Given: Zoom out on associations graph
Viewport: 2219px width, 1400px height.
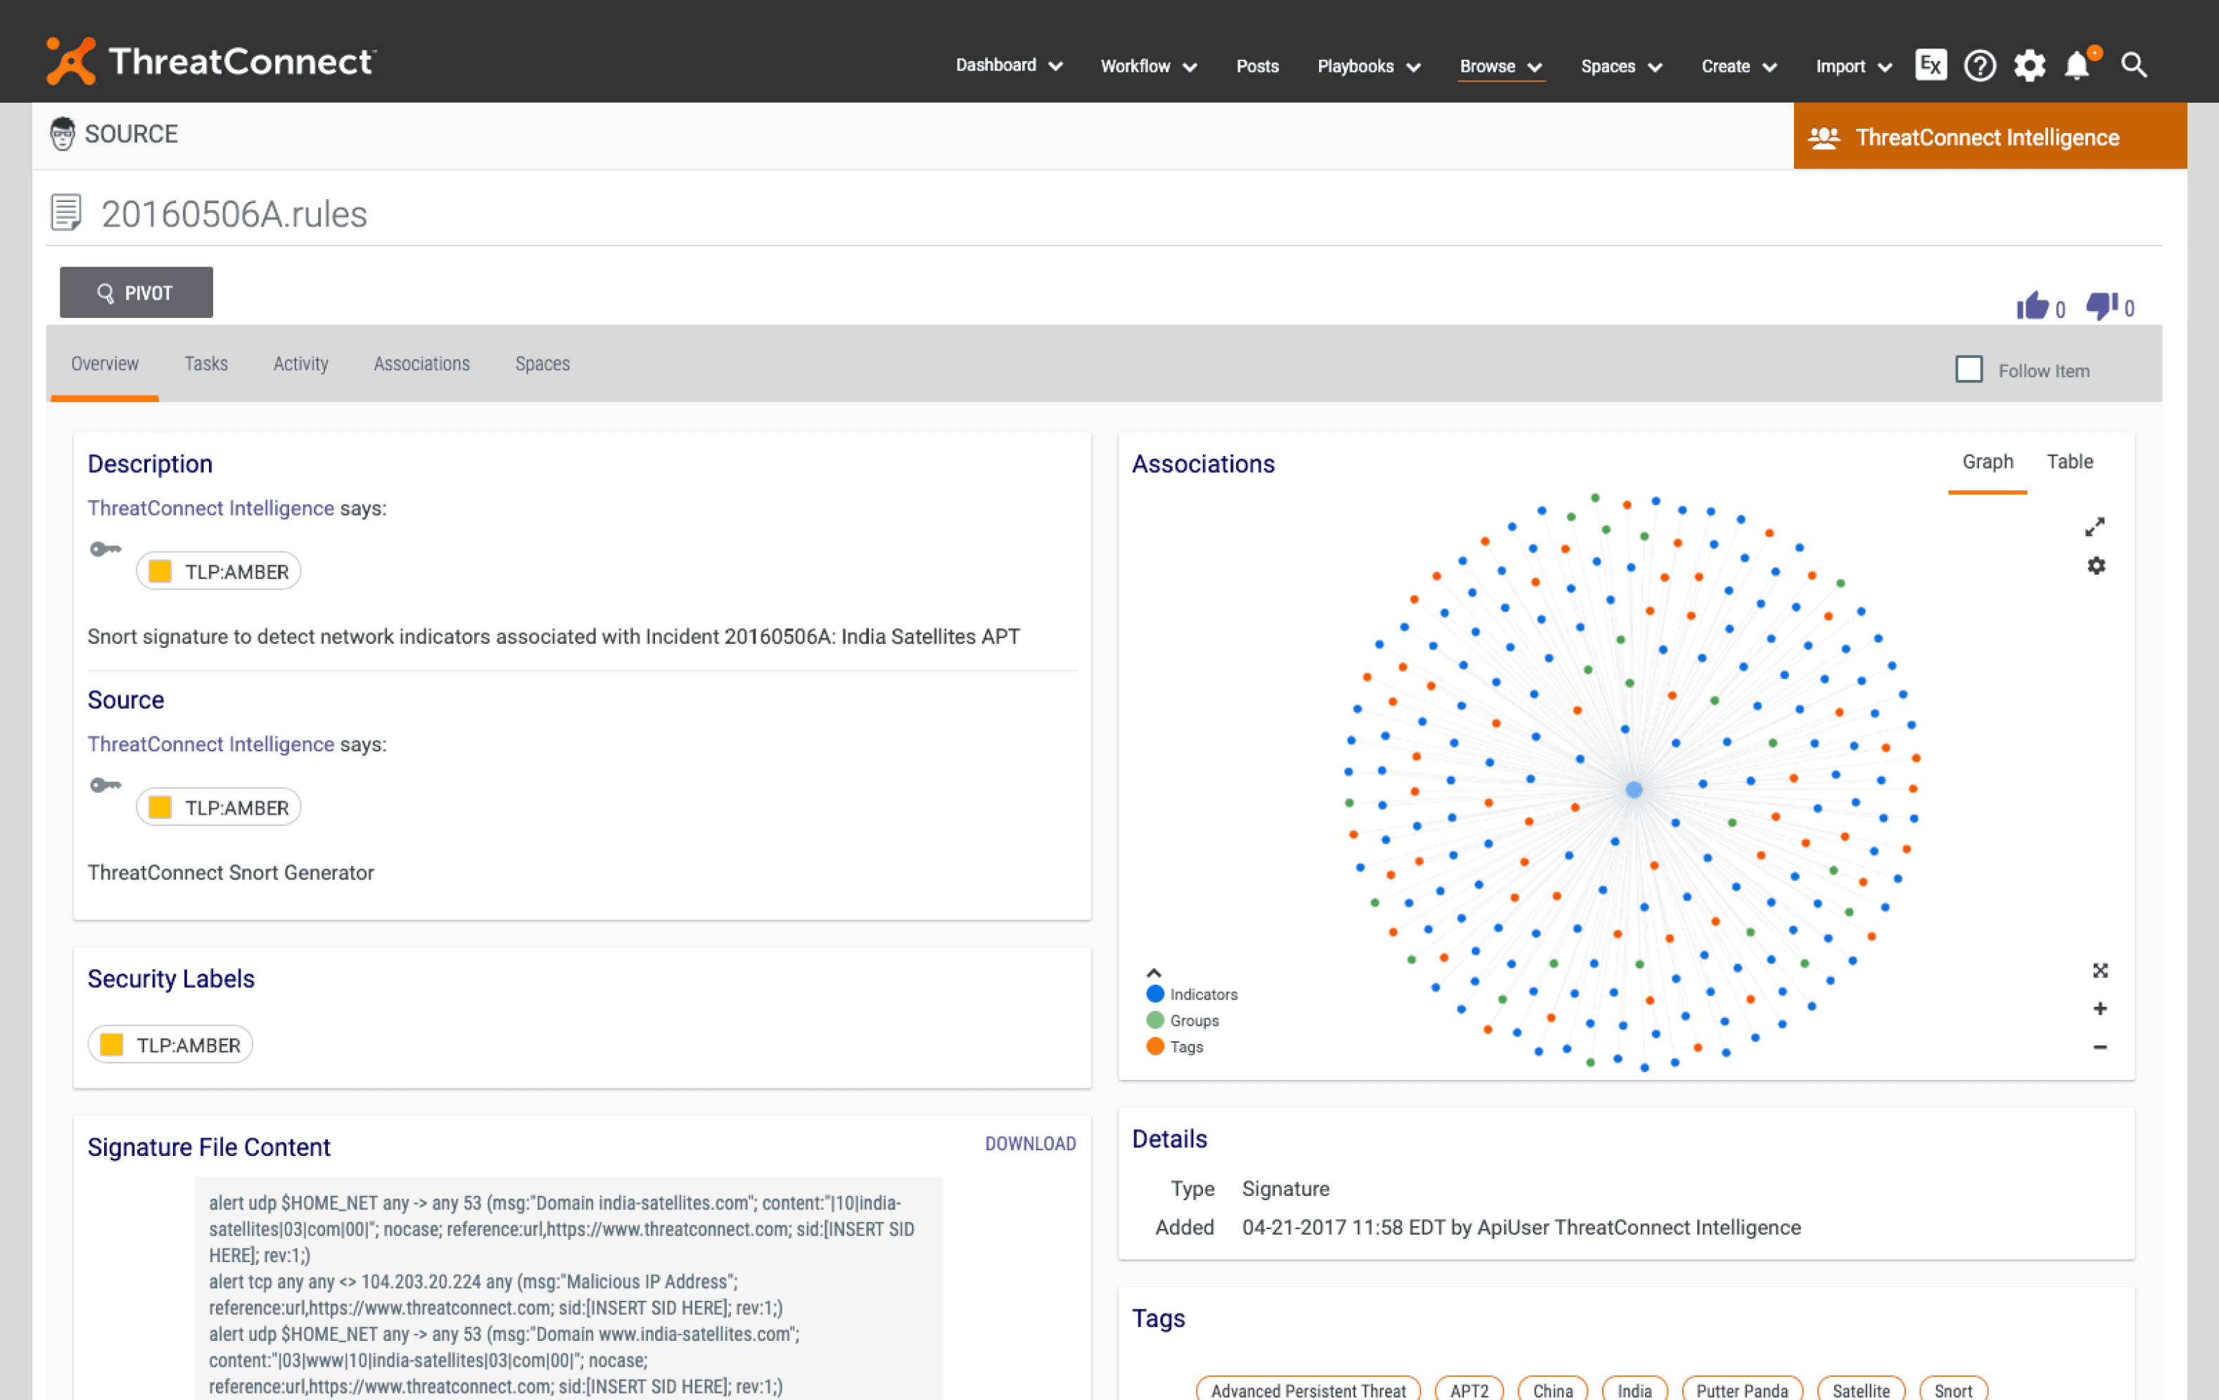Looking at the screenshot, I should (x=2099, y=1047).
